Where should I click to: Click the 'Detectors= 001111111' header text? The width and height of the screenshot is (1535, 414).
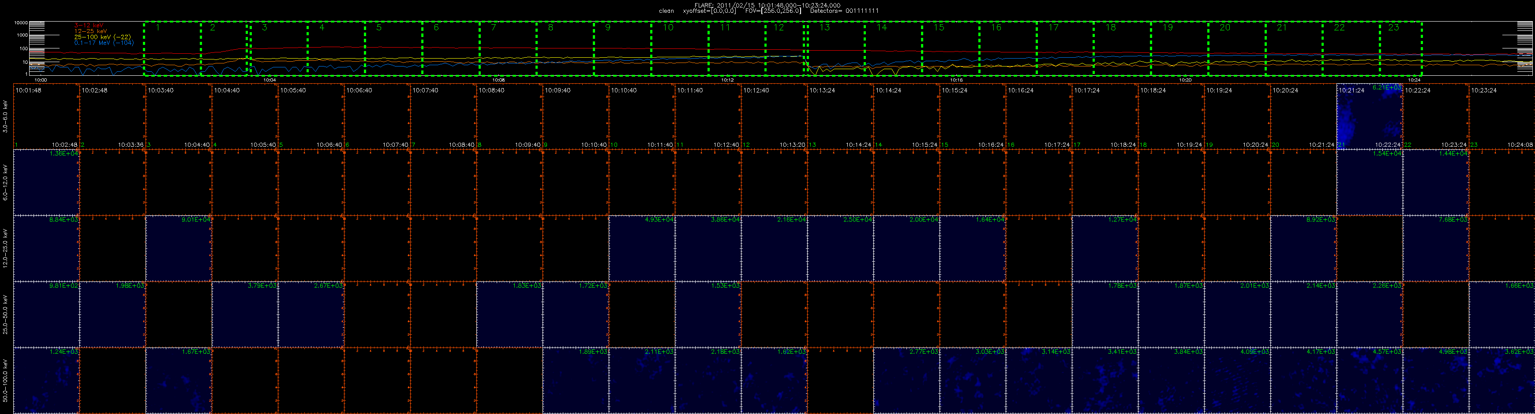[844, 11]
